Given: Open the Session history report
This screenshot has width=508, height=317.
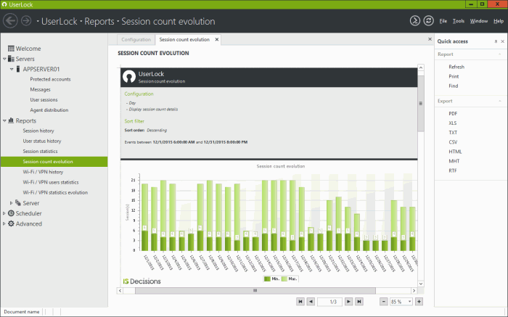Looking at the screenshot, I should click(38, 131).
